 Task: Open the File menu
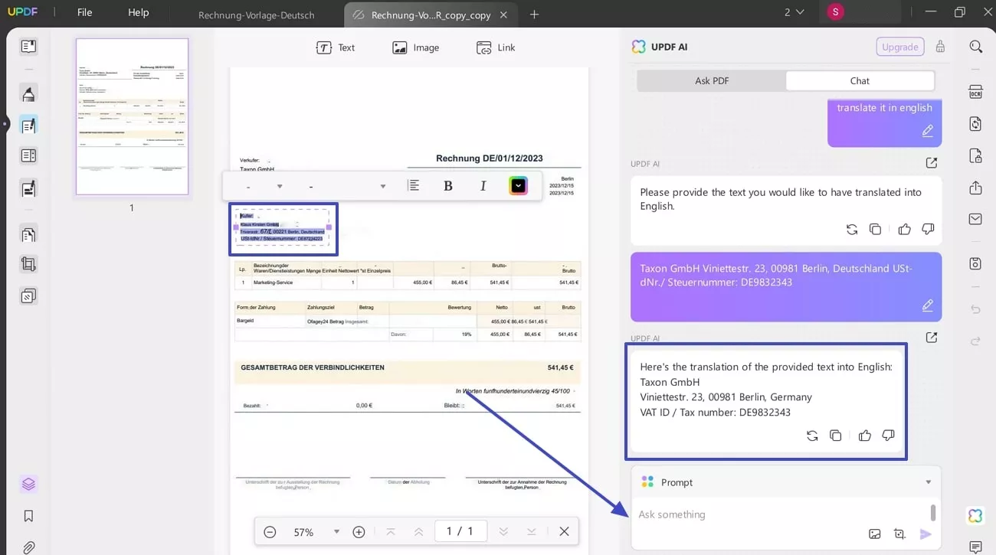pos(84,11)
